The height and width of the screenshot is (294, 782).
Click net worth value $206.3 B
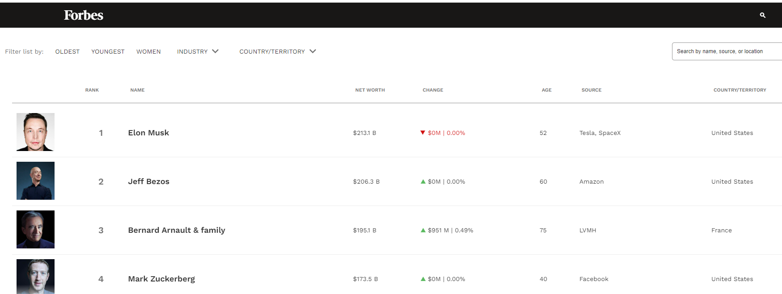[x=366, y=181]
